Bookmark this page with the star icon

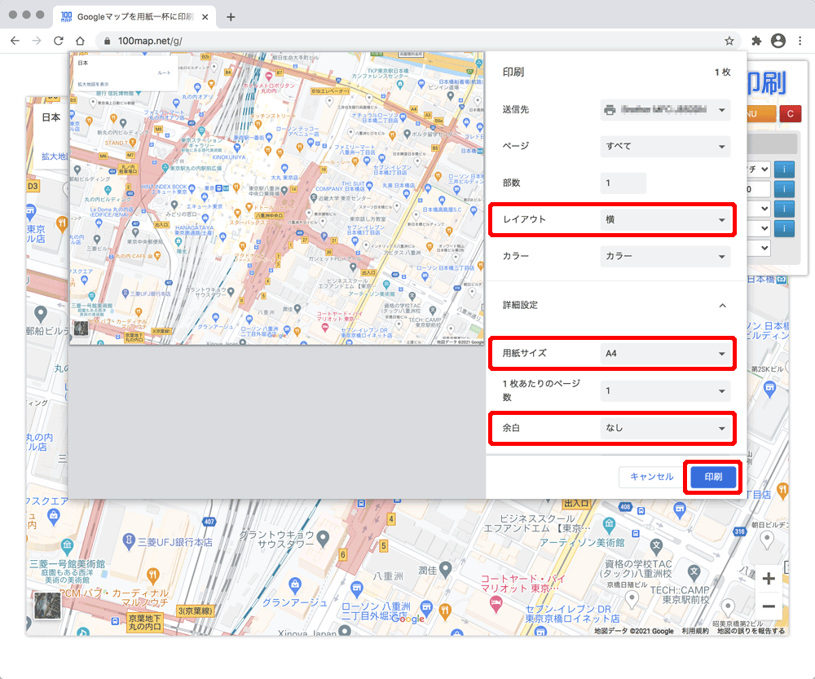[729, 41]
